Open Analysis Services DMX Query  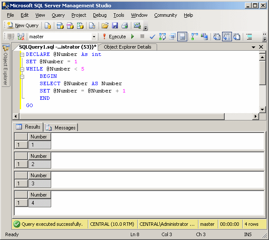(x=70, y=25)
